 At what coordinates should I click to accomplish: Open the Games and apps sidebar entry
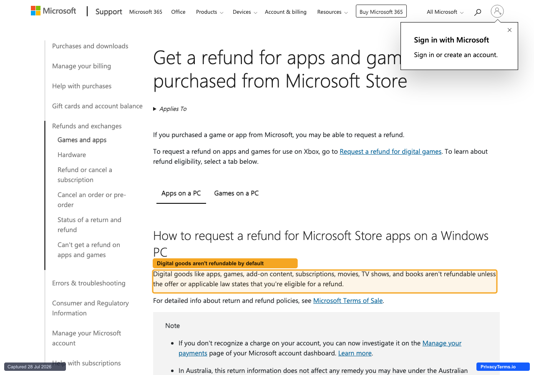(x=82, y=140)
